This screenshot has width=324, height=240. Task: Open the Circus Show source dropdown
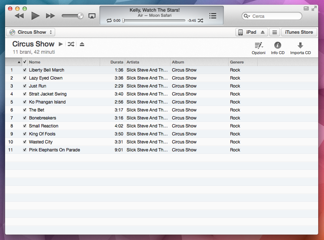click(31, 32)
